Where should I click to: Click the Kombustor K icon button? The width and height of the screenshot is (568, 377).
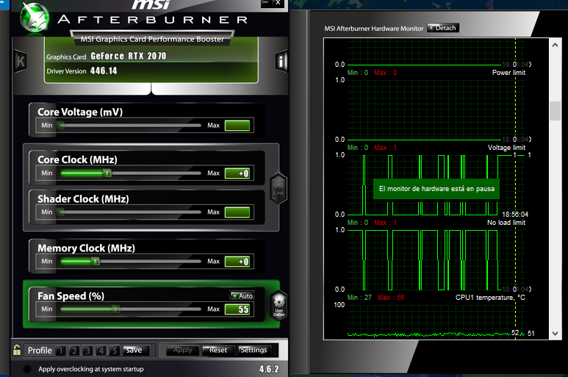21,61
